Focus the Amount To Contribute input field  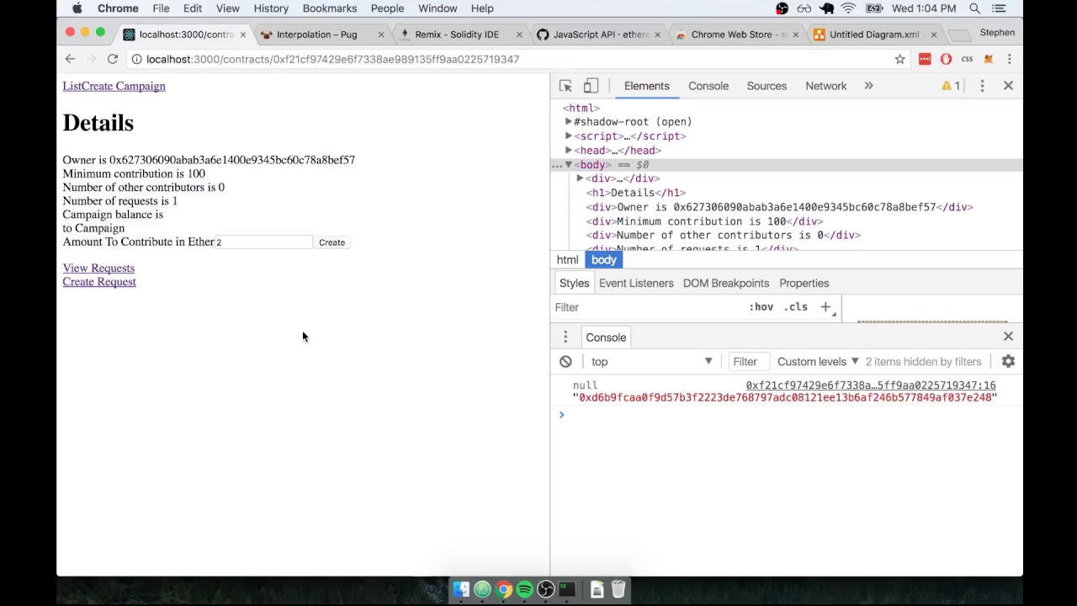click(263, 242)
